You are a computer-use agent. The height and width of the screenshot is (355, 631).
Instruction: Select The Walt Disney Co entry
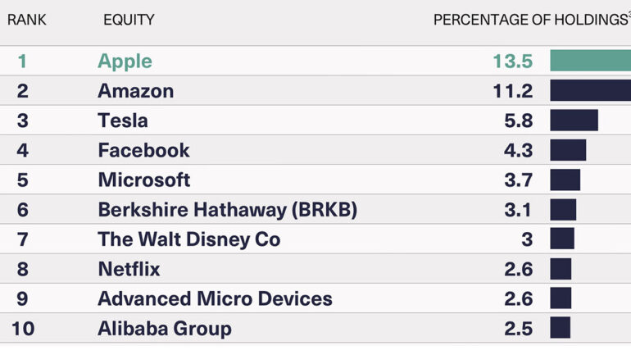pyautogui.click(x=189, y=239)
